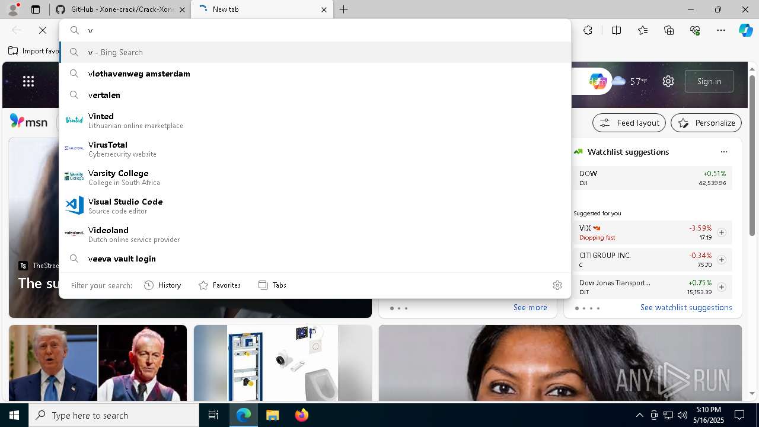759x427 pixels.
Task: Open the Copilot icon
Action: pyautogui.click(x=745, y=30)
